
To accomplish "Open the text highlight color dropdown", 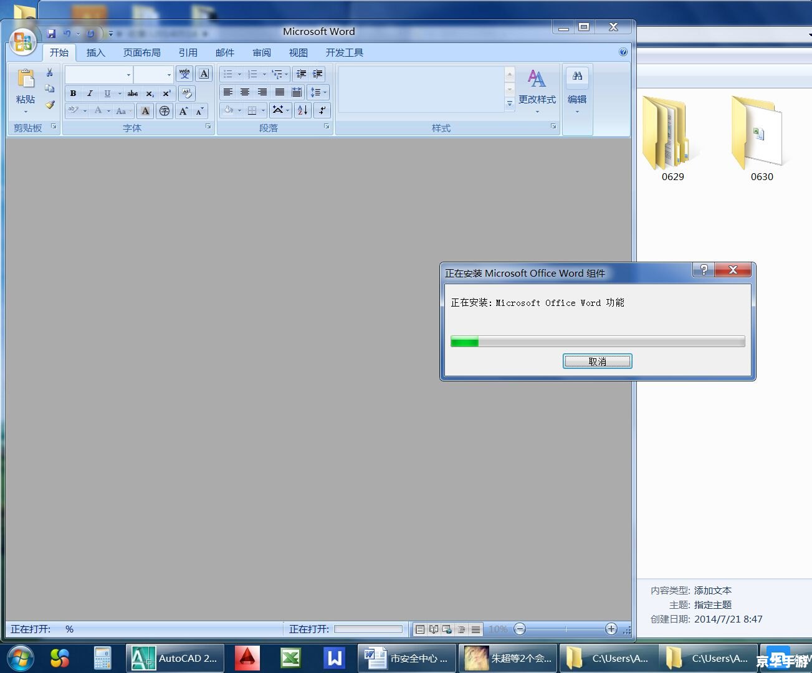I will pyautogui.click(x=85, y=111).
